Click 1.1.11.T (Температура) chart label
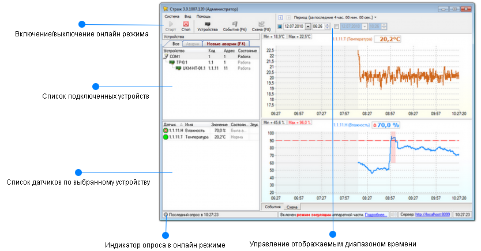The width and height of the screenshot is (481, 251). (x=352, y=39)
